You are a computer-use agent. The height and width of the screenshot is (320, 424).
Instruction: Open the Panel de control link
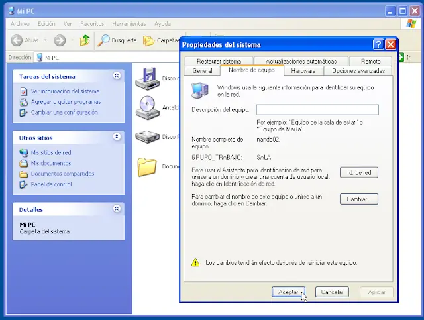51,184
